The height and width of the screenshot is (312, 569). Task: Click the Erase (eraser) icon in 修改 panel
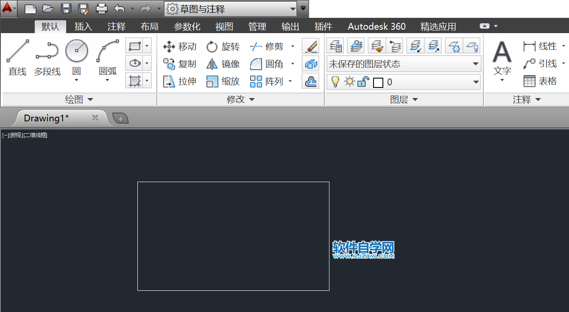click(x=310, y=46)
